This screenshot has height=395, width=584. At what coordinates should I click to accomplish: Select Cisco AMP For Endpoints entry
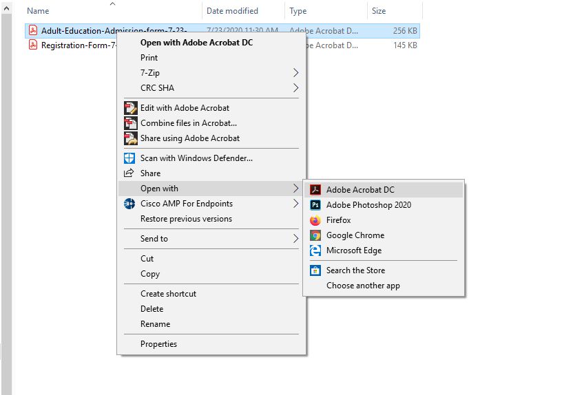click(x=211, y=204)
